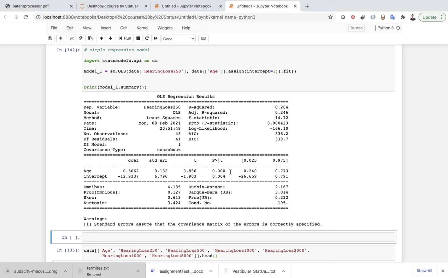This screenshot has width=448, height=278.
Task: Open the Kernel menu
Action: 142,28
